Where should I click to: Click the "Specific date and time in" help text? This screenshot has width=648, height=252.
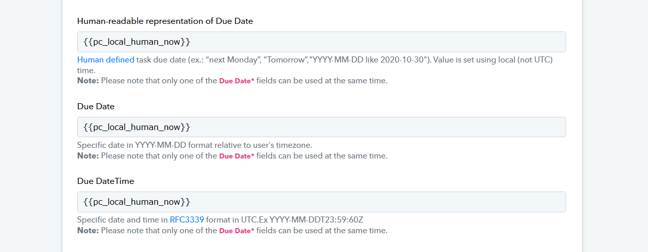[x=123, y=220]
